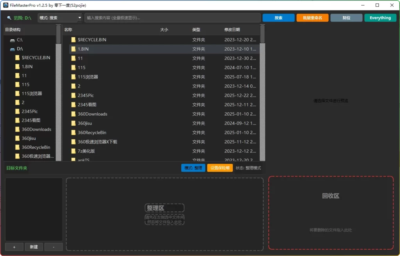Open the green Everything search button
Image resolution: width=400 pixels, height=256 pixels.
(380, 18)
